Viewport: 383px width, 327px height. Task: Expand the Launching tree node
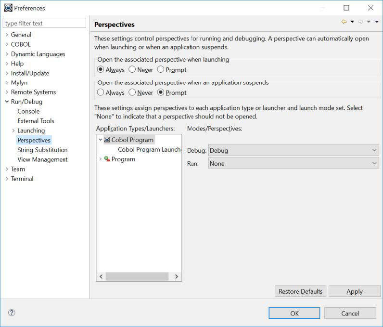(13, 131)
